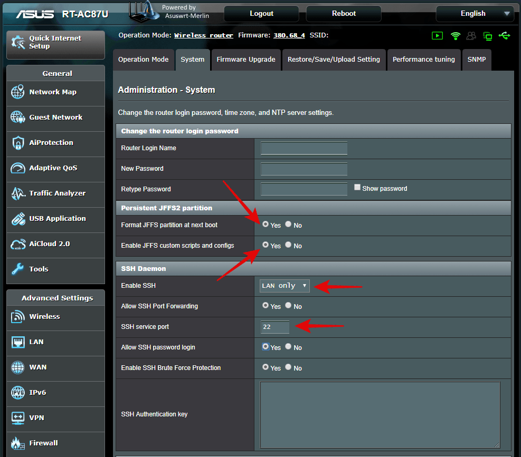Click the Router Login Name field

tap(304, 148)
